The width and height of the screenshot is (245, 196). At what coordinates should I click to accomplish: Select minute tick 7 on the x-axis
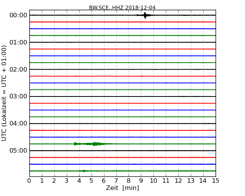(x=116, y=181)
